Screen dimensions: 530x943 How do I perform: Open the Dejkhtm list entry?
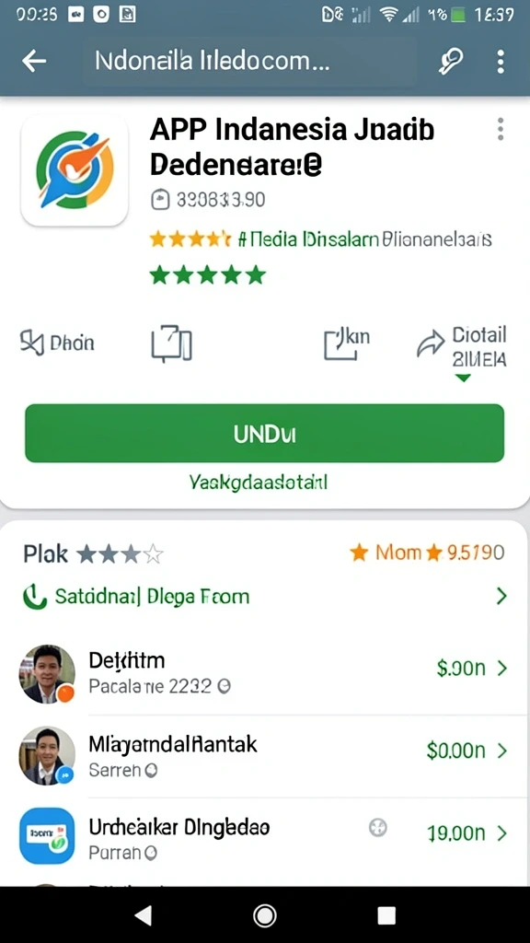264,673
